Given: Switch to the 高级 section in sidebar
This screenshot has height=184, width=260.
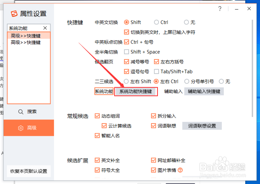Looking at the screenshot, I should coord(29,128).
